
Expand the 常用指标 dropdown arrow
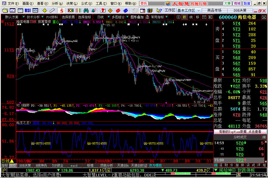[x=166, y=17]
